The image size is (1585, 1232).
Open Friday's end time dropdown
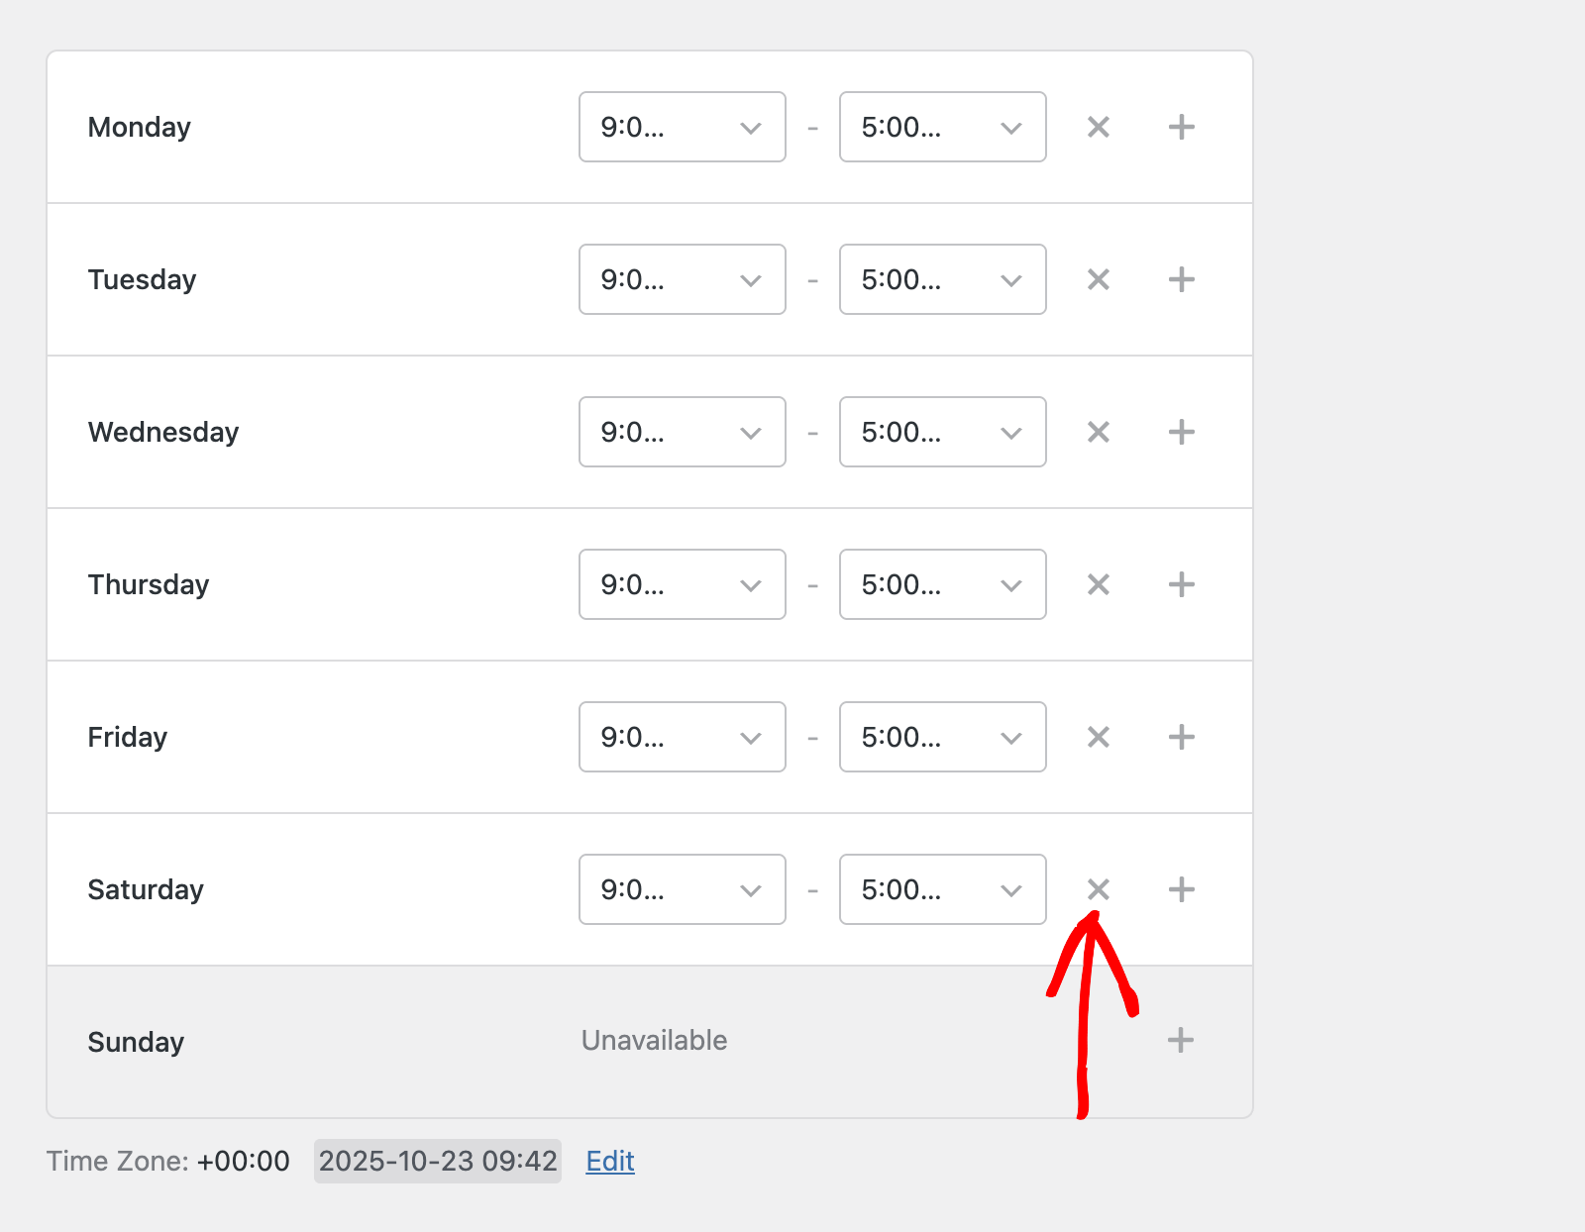(x=942, y=737)
